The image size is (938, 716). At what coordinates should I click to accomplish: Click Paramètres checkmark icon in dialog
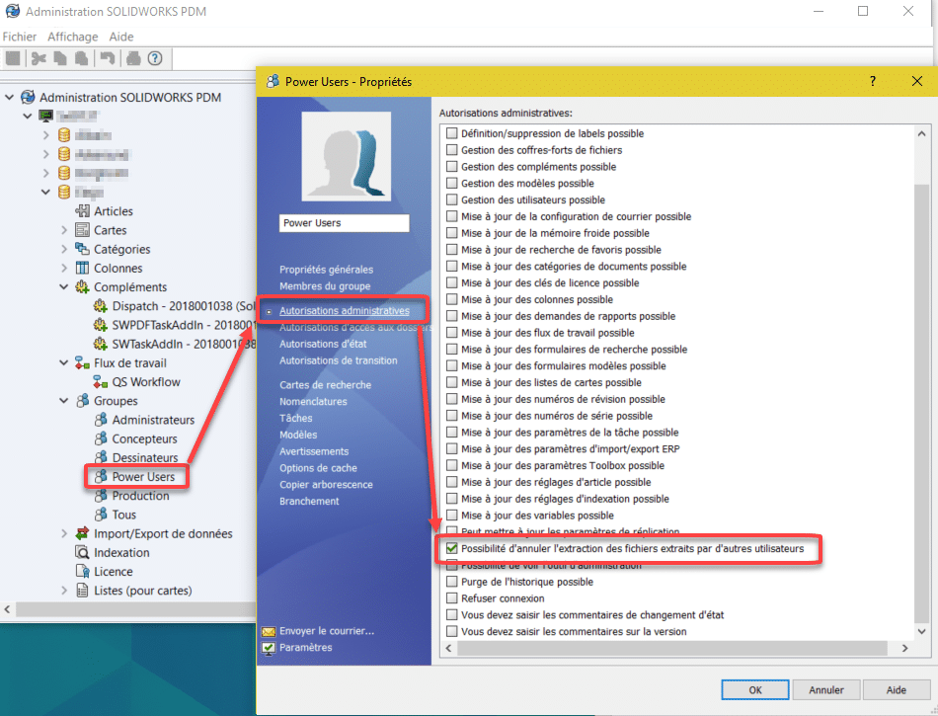point(269,648)
